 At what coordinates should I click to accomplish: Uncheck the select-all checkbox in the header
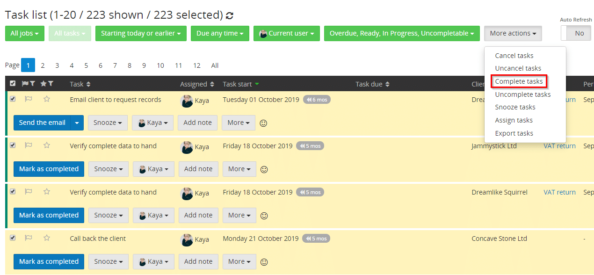click(13, 83)
